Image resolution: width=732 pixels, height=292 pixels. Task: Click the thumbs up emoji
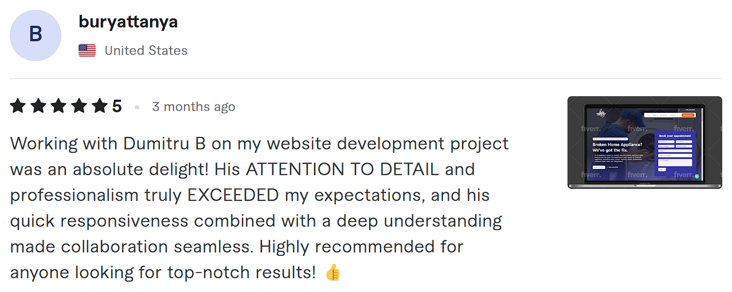coord(332,273)
